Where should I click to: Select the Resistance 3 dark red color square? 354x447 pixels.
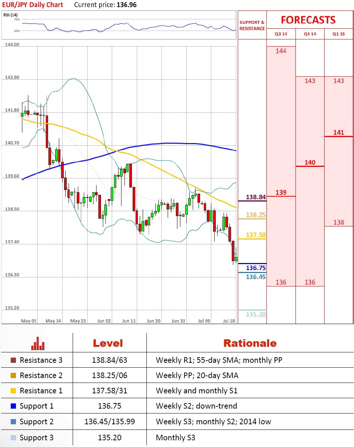(13, 360)
